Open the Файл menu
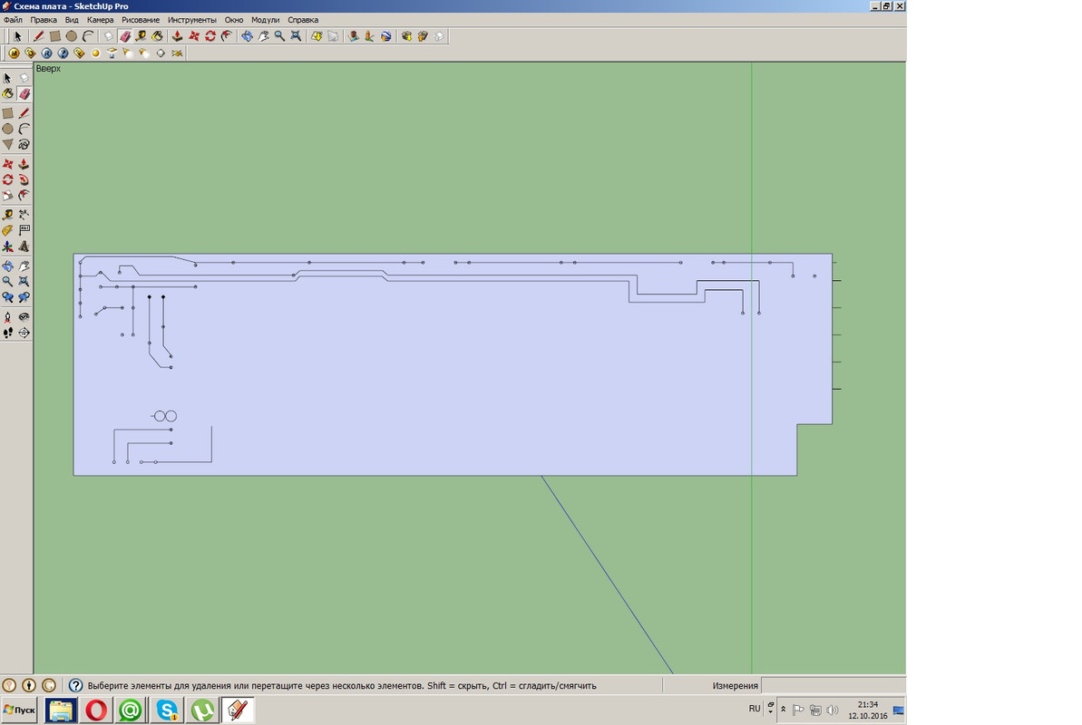Screen dimensions: 1082x725 pos(13,20)
